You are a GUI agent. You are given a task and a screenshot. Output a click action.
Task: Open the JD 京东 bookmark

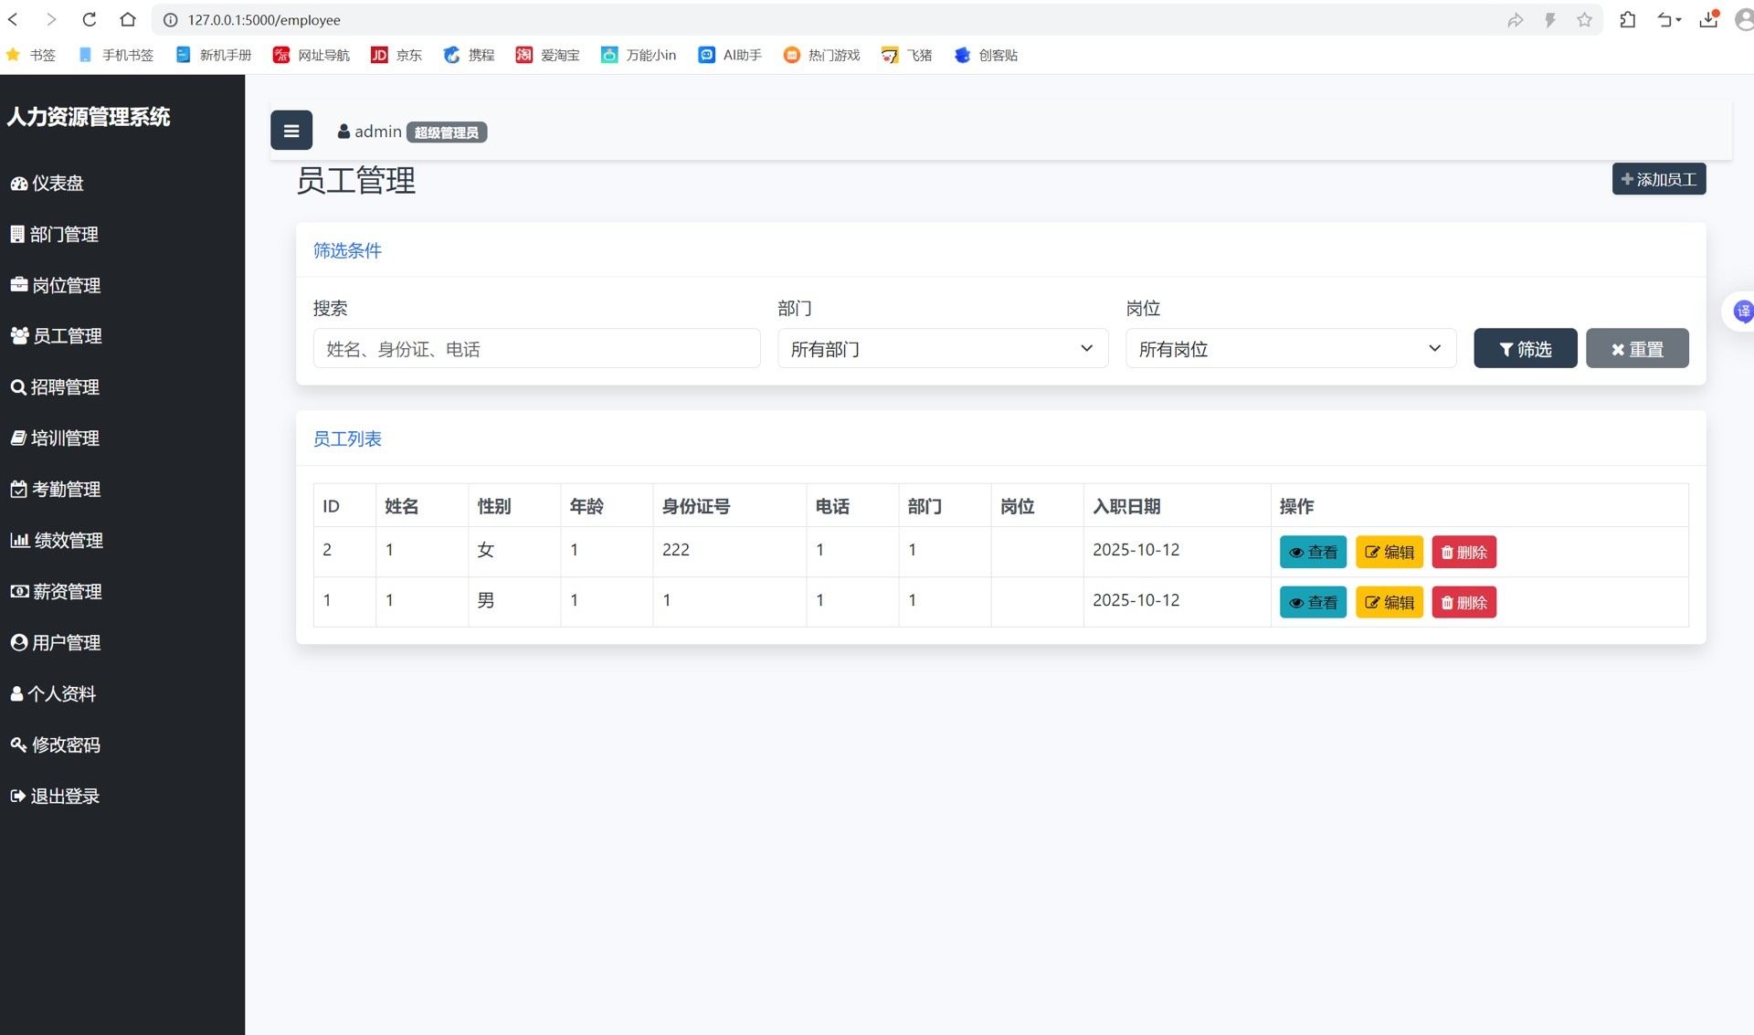pyautogui.click(x=396, y=55)
